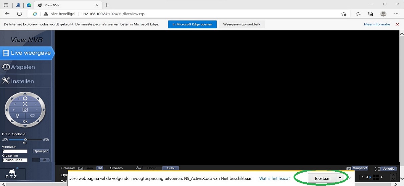Close the View NVR tab

[97, 5]
